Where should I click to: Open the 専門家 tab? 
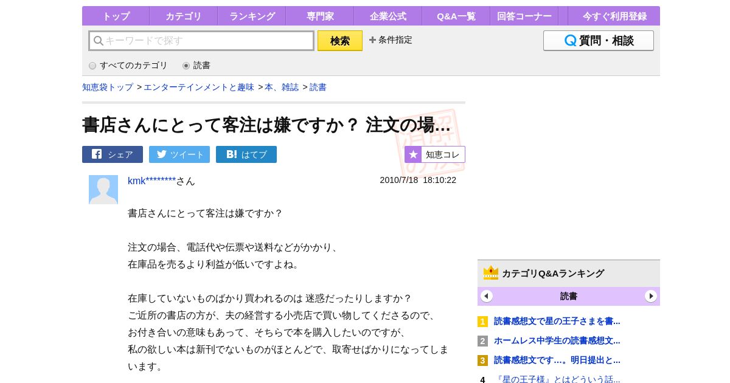click(x=320, y=16)
